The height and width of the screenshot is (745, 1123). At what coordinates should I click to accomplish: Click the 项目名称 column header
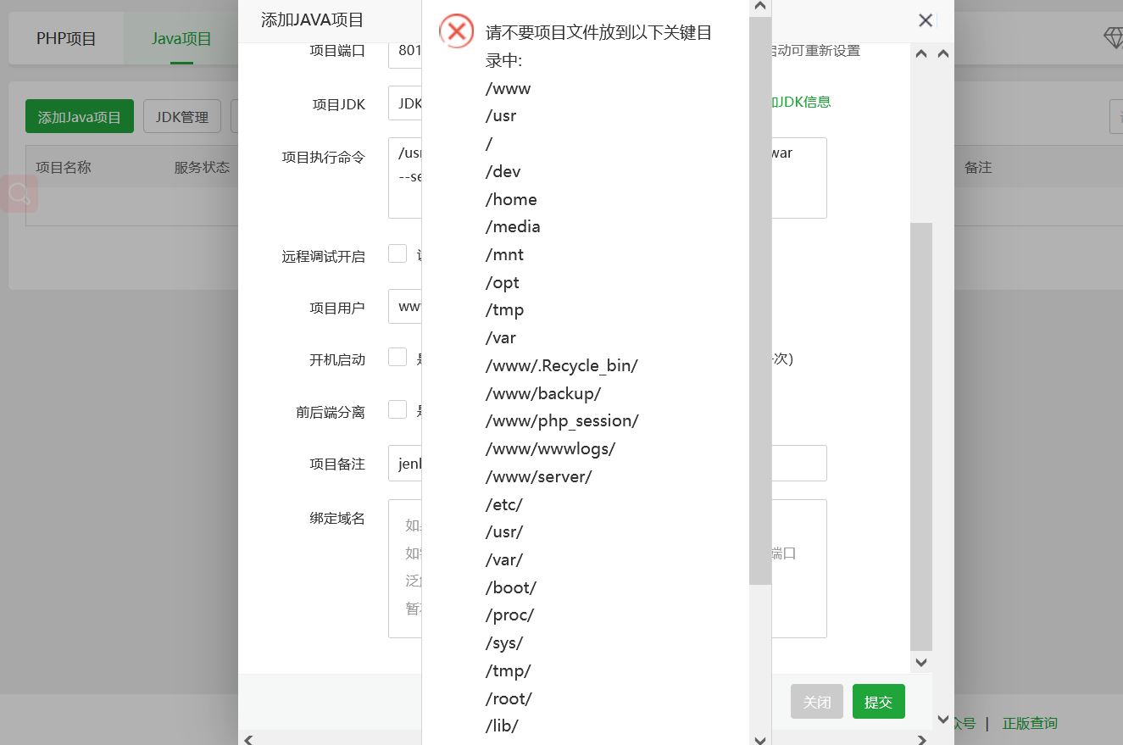tap(64, 167)
